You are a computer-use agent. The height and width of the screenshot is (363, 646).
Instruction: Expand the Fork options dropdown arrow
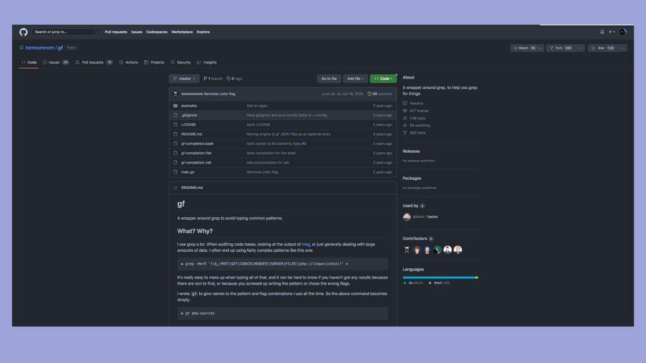click(x=580, y=48)
